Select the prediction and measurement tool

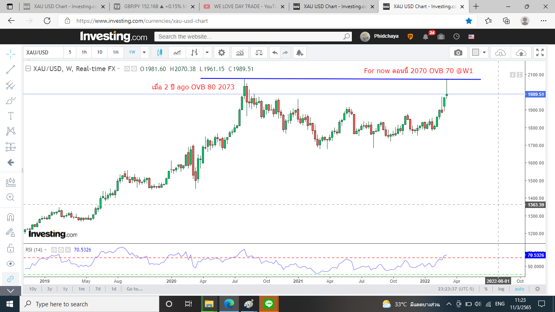point(11,147)
